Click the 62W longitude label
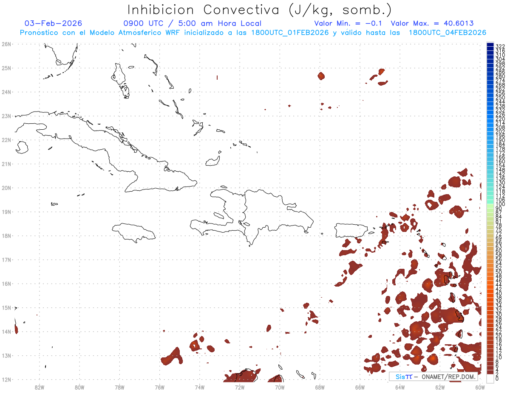The width and height of the screenshot is (510, 393). click(440, 387)
